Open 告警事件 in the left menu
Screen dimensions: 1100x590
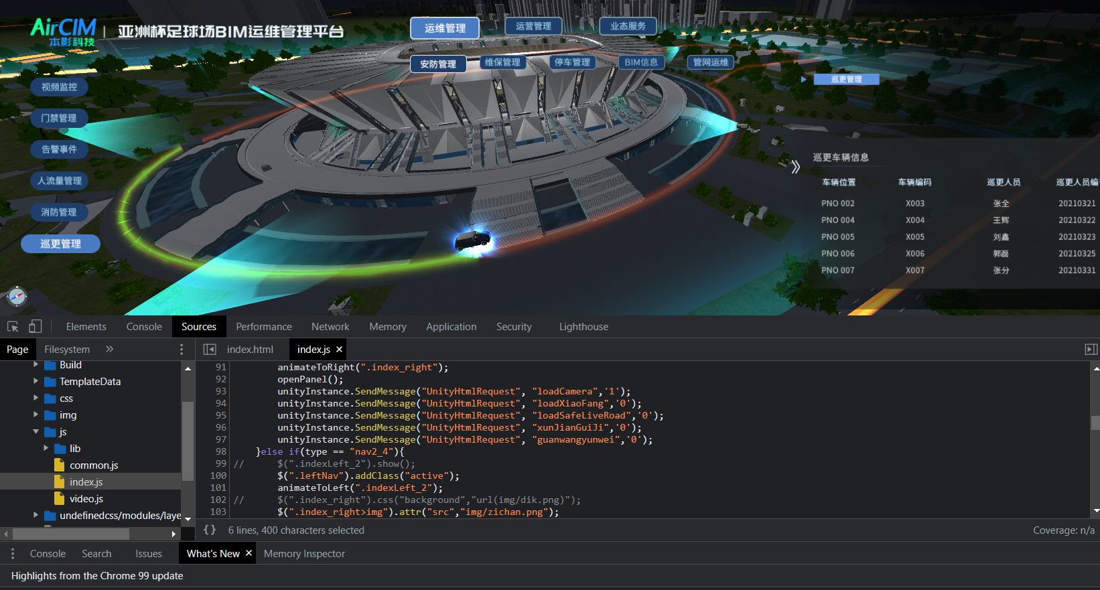pos(60,149)
